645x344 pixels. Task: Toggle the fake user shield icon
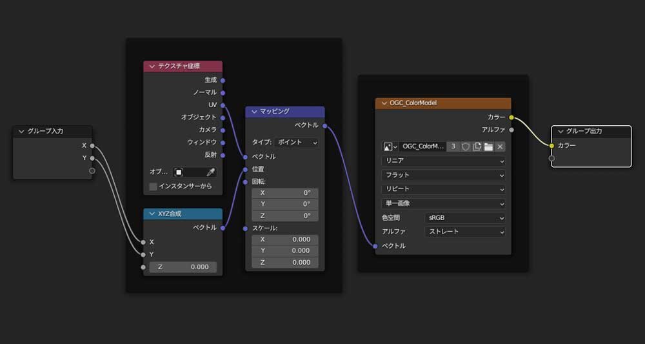[465, 147]
